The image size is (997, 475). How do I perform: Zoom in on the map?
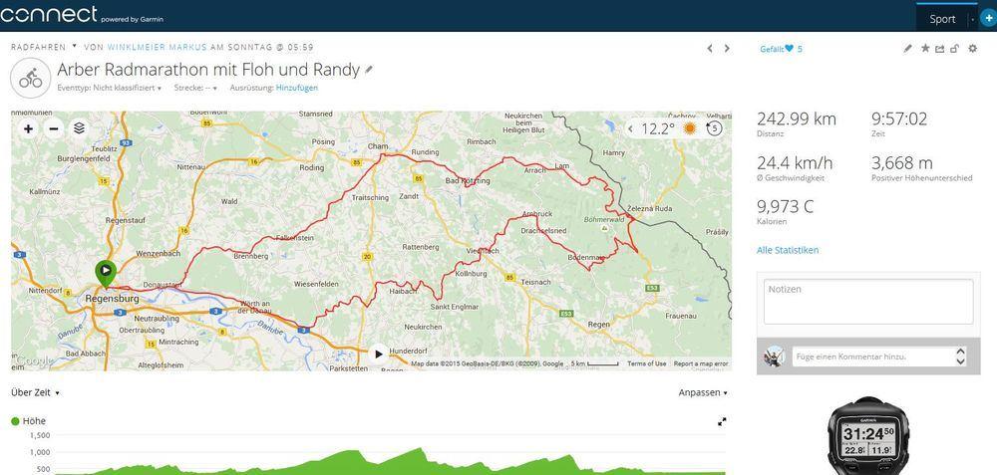click(x=28, y=128)
